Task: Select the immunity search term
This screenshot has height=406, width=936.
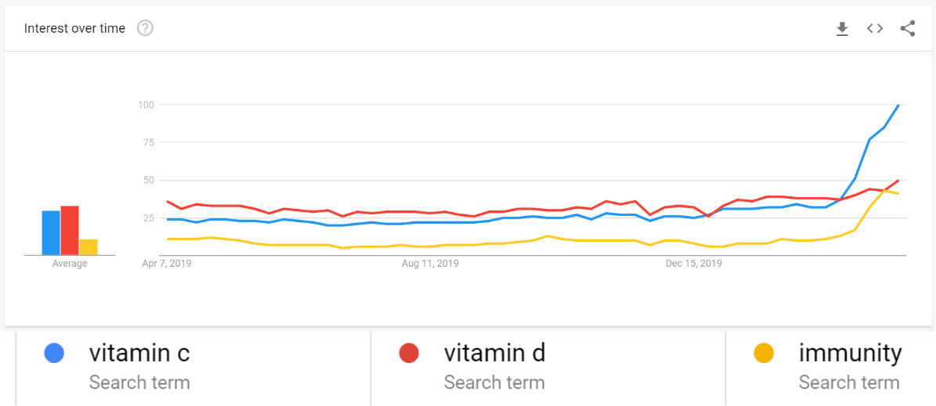Action: (x=850, y=354)
